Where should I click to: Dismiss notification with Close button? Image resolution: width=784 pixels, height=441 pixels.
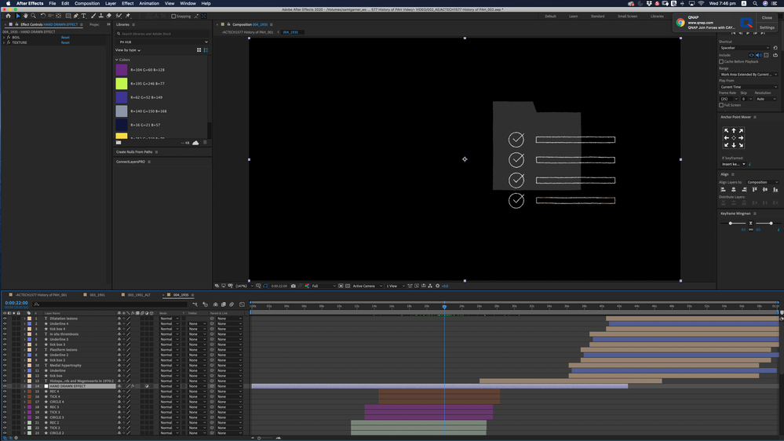767,18
